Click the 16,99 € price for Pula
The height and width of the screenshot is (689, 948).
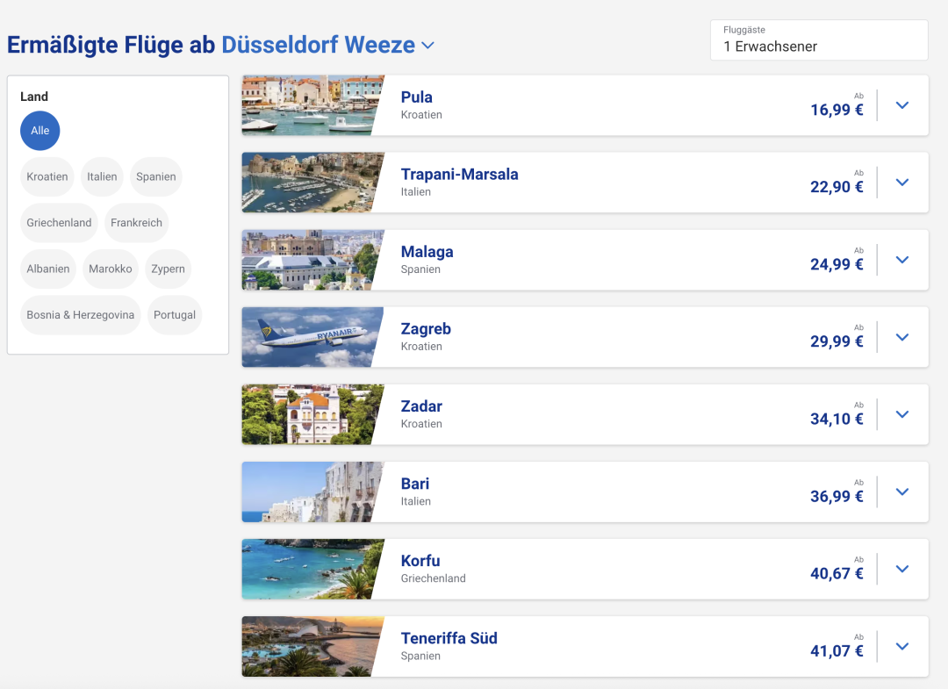[x=837, y=110]
